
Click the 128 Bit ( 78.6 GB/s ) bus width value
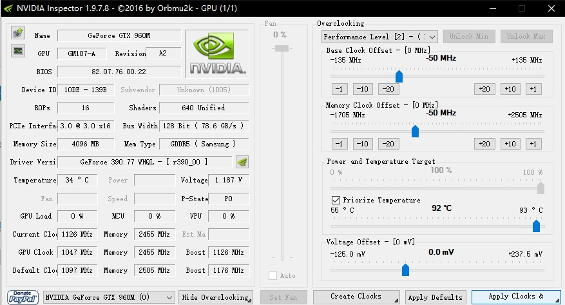[x=204, y=126]
